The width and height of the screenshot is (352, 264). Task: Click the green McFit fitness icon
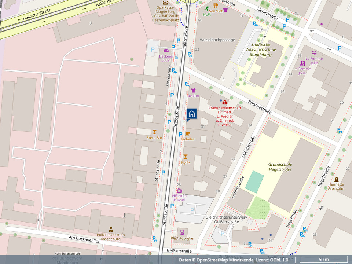[x=207, y=8]
